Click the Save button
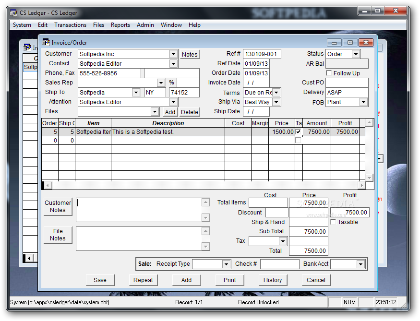This screenshot has width=420, height=321. [100, 280]
